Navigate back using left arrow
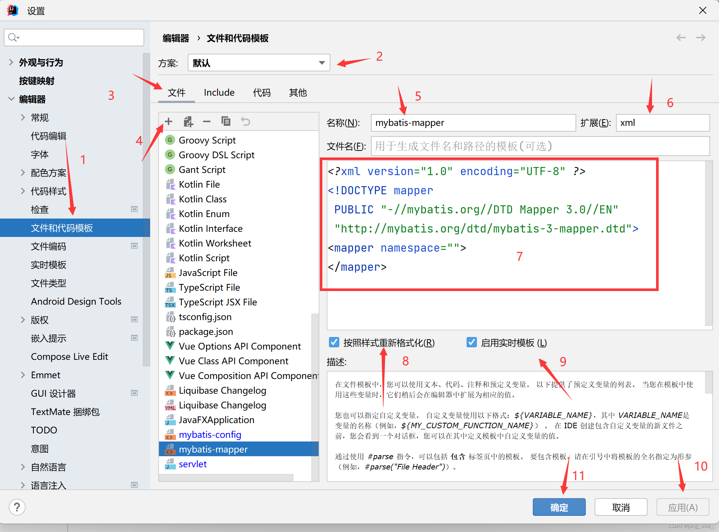 pos(681,38)
